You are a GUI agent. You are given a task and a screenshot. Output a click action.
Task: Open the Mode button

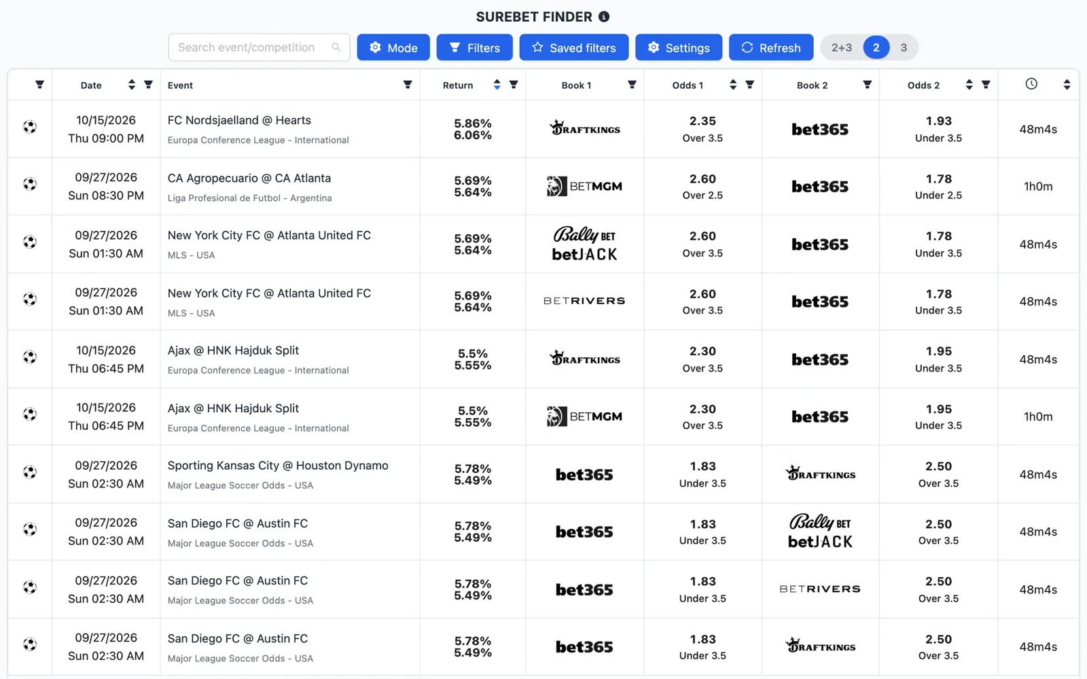pyautogui.click(x=393, y=48)
